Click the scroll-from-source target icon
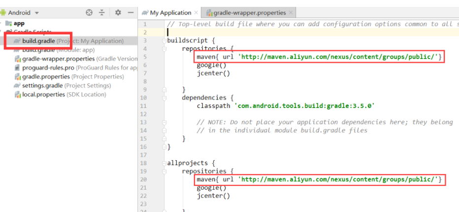The width and height of the screenshot is (459, 212). tap(89, 13)
